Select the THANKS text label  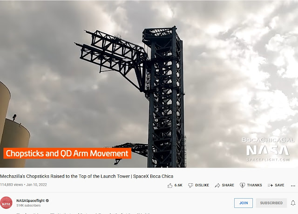(x=255, y=185)
